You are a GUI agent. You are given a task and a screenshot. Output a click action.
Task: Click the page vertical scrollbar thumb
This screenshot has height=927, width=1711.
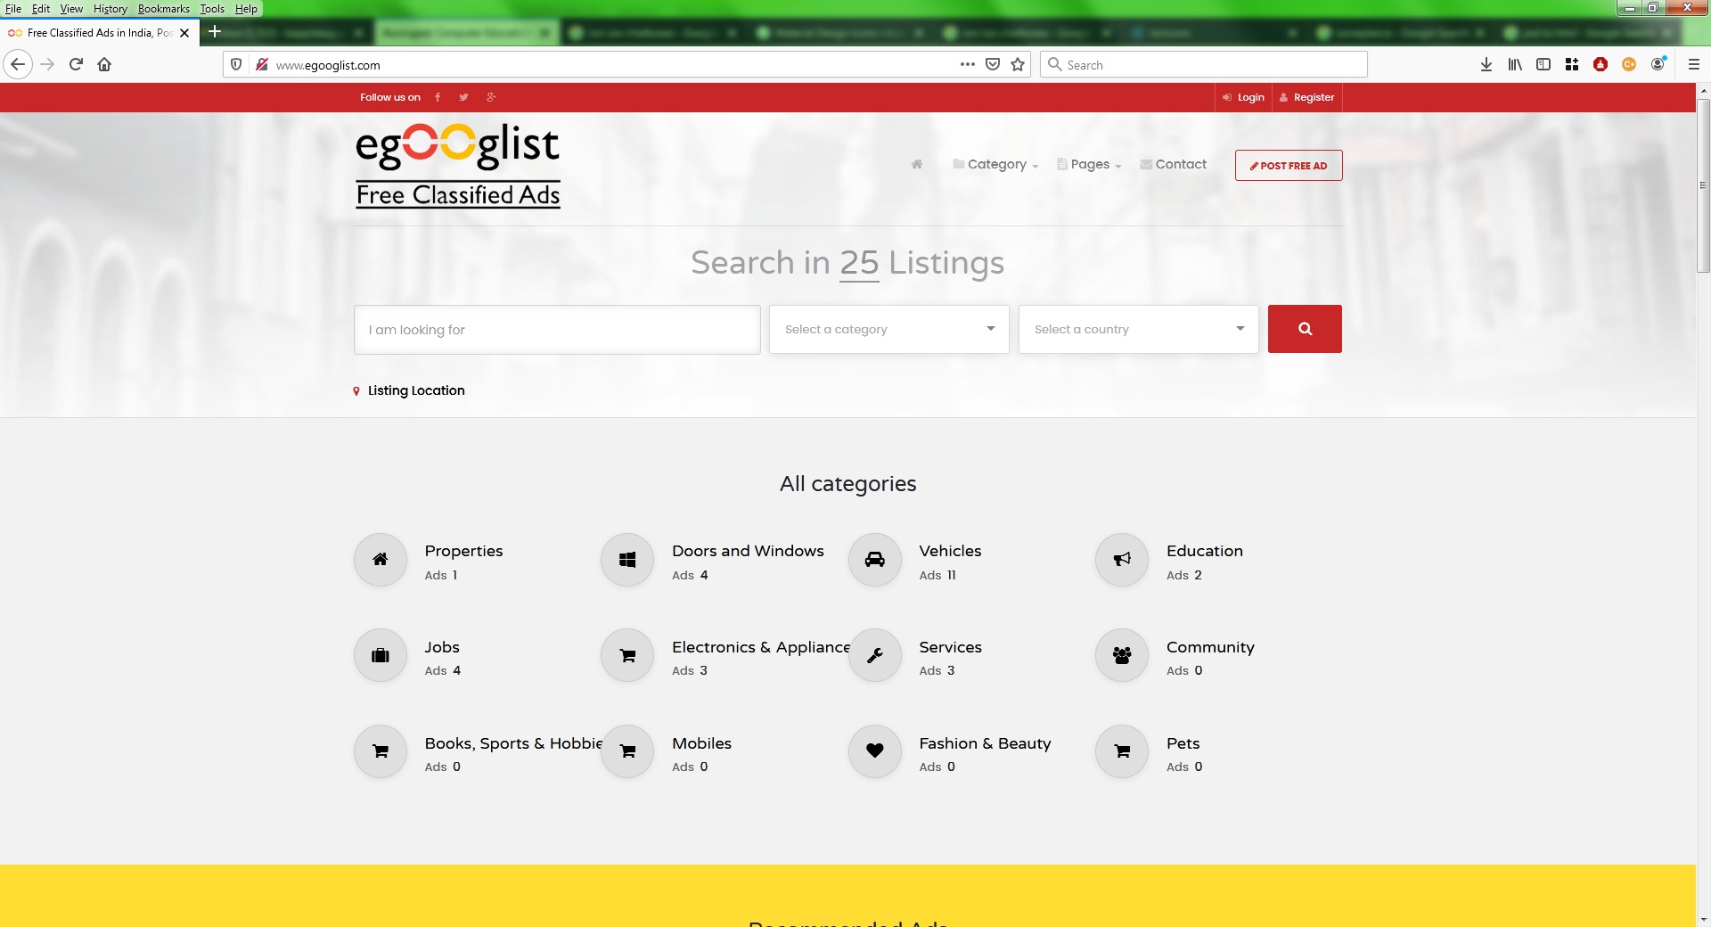1703,185
